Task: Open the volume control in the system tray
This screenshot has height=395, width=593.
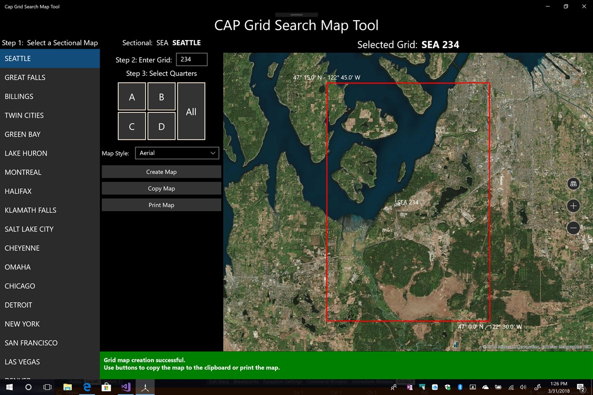Action: [x=523, y=387]
